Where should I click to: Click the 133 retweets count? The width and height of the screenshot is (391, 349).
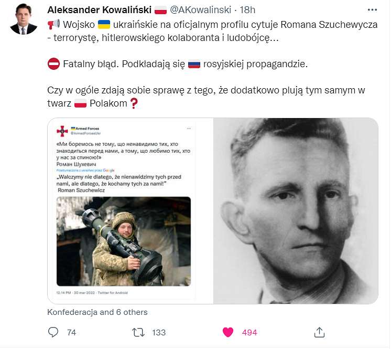(x=159, y=333)
